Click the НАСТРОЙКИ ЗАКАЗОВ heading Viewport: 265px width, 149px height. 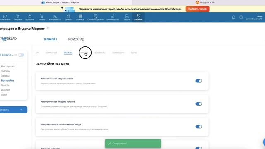click(x=52, y=64)
